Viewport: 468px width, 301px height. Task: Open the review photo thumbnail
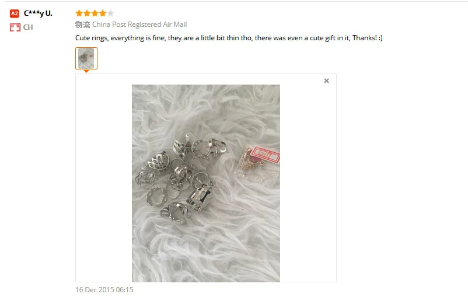pos(86,58)
